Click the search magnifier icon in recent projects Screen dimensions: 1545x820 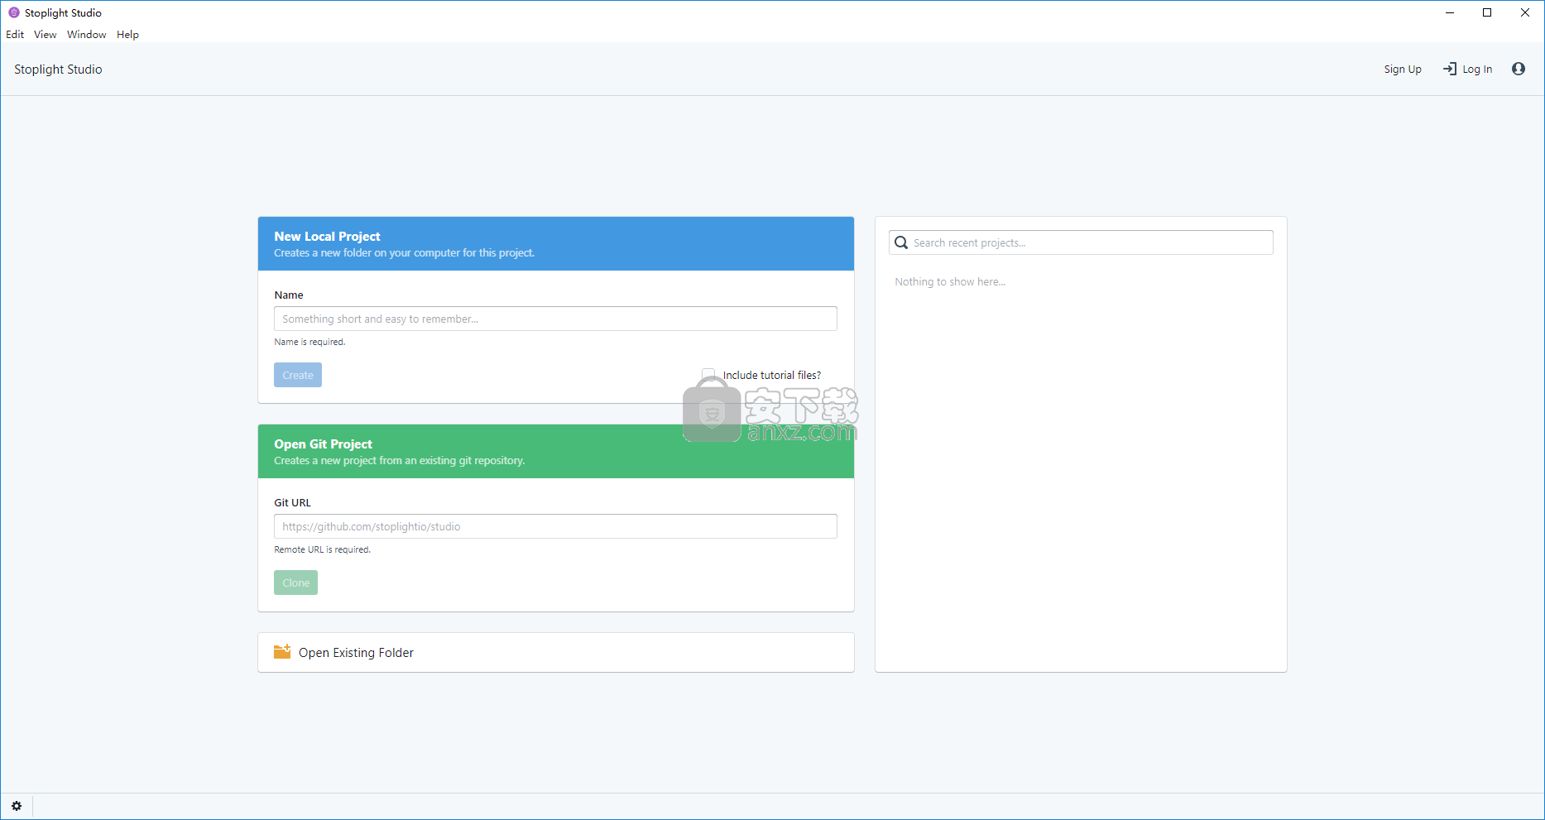click(901, 242)
